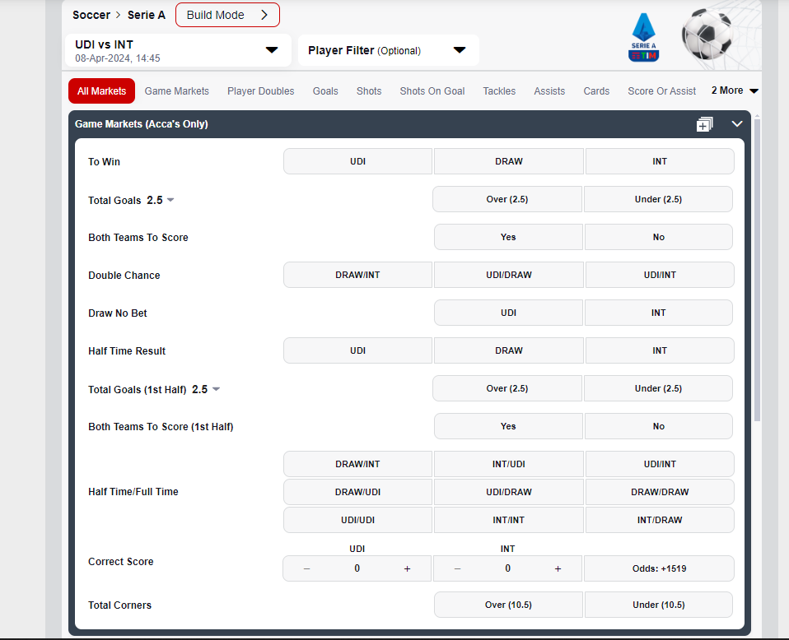Decrease UDI correct score with minus
Viewport: 789px width, 640px height.
306,568
